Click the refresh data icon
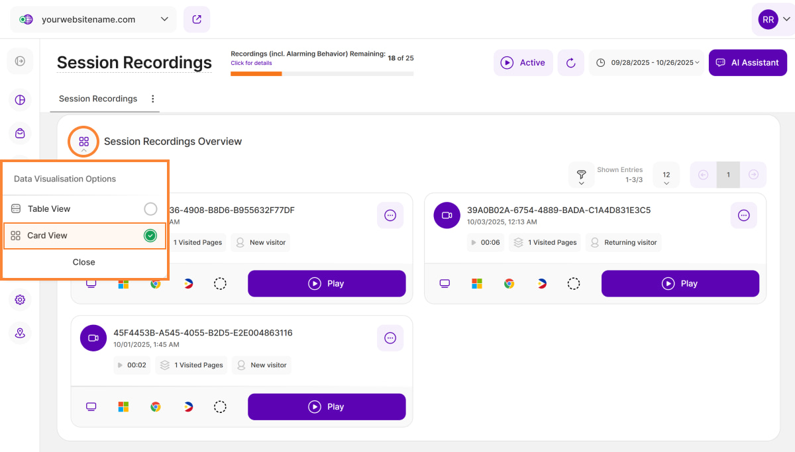This screenshot has height=452, width=795. tap(570, 63)
